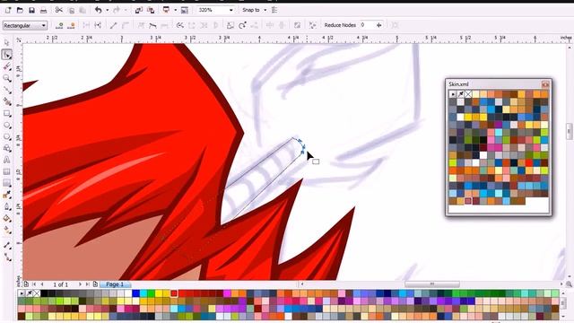
Task: Open the navigator zoom icon in the corner
Action: (569, 284)
